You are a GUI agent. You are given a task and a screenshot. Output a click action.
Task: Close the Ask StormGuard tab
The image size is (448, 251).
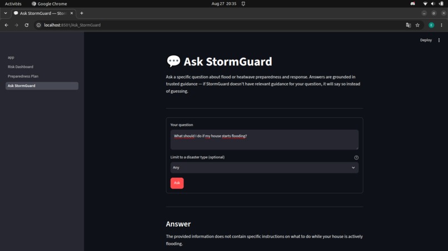[x=72, y=13]
